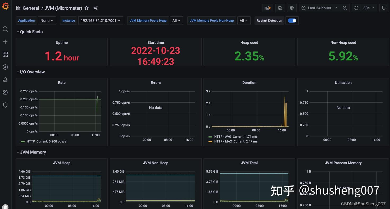
Task: Star the JVM dashboard as favorite
Action: [87, 8]
